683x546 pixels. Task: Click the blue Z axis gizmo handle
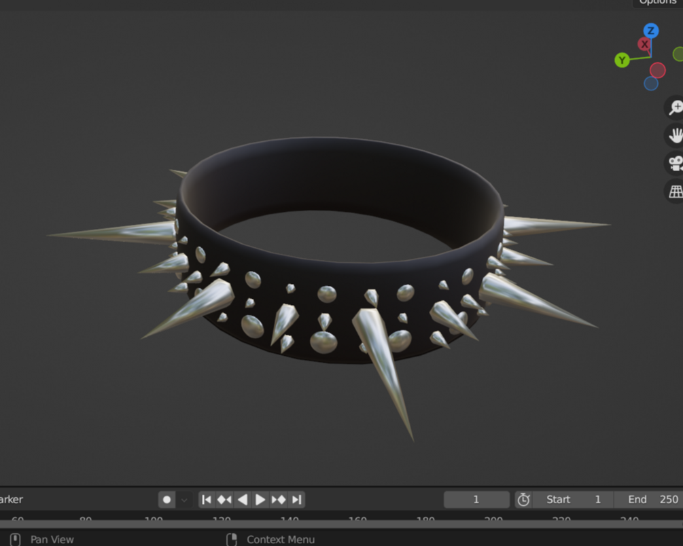click(651, 31)
